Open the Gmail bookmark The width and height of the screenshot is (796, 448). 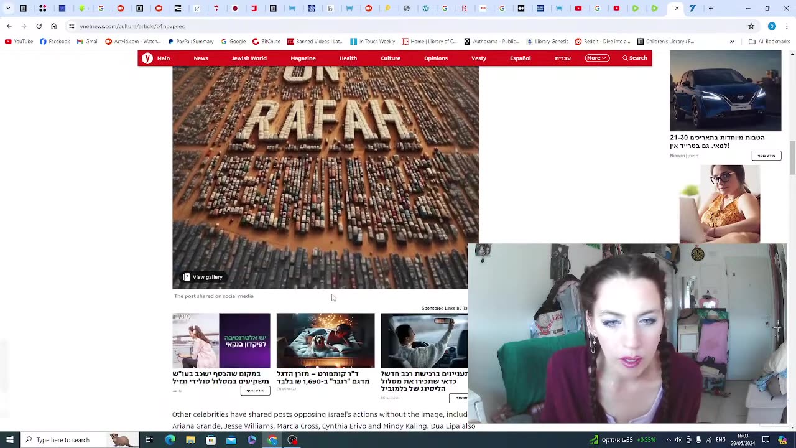coord(88,42)
